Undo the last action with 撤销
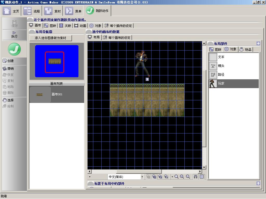The height and width of the screenshot is (199, 266). pyautogui.click(x=8, y=68)
